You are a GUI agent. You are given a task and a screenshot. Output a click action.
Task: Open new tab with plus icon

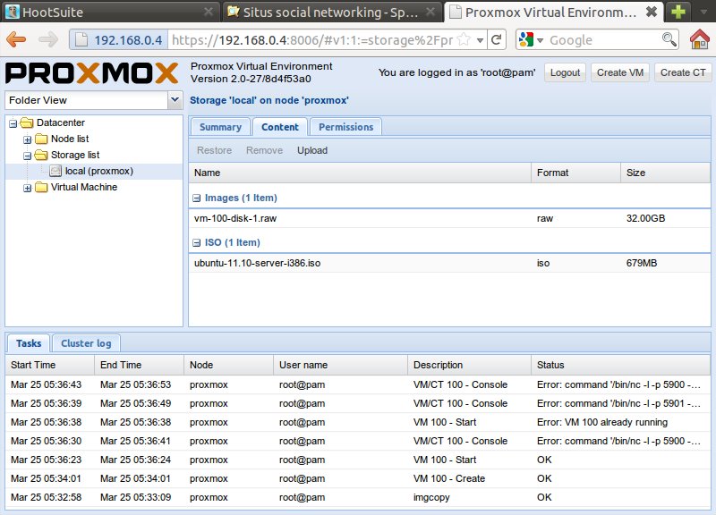point(679,12)
